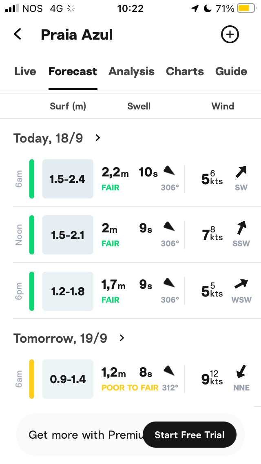Tap the 6pm WSW wind arrow icon

(x=241, y=284)
